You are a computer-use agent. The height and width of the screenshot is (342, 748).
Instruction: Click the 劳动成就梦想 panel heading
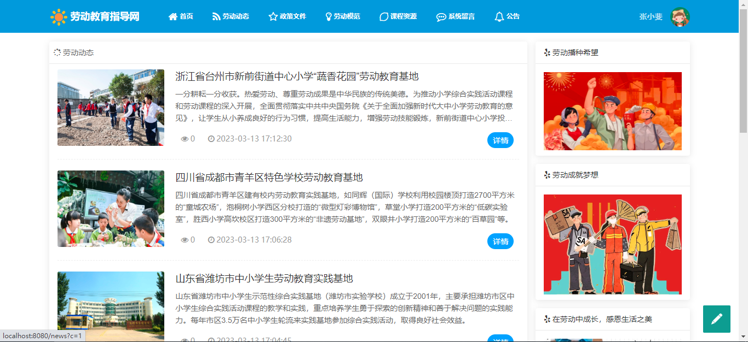click(x=576, y=175)
